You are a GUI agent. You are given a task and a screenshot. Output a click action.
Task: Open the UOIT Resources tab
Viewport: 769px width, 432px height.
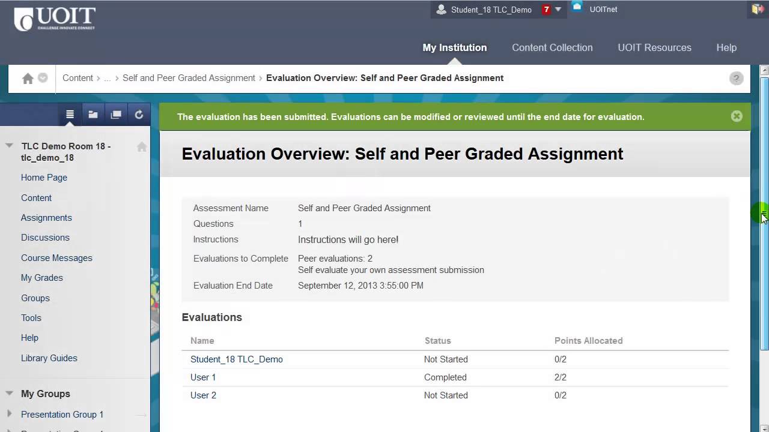click(654, 47)
